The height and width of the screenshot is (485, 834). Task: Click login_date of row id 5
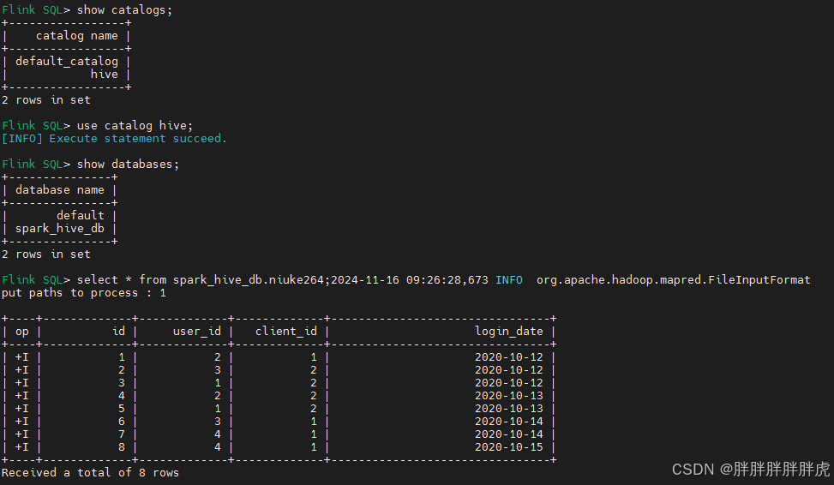509,409
